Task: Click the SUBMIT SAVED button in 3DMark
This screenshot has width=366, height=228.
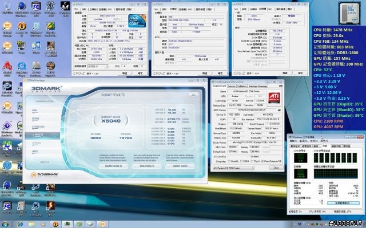Action: click(x=180, y=166)
